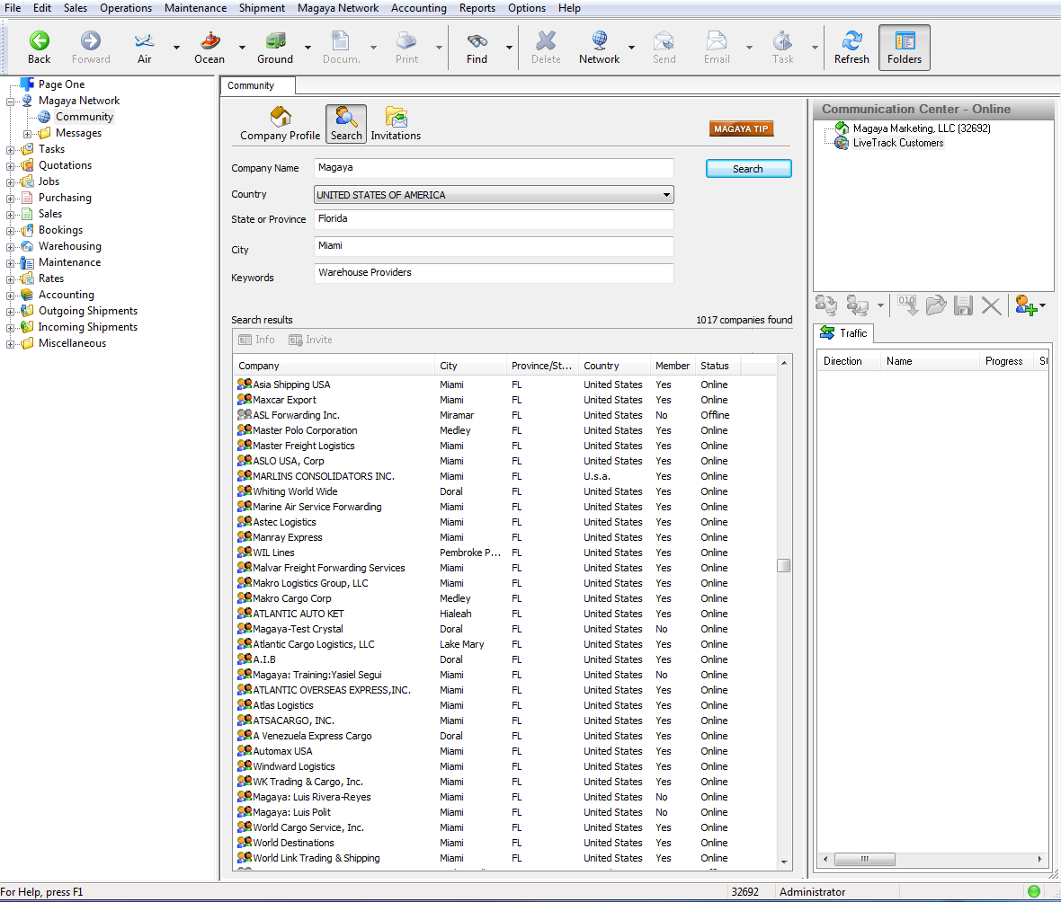Open the Air dropdown arrow
The width and height of the screenshot is (1061, 902).
click(176, 48)
